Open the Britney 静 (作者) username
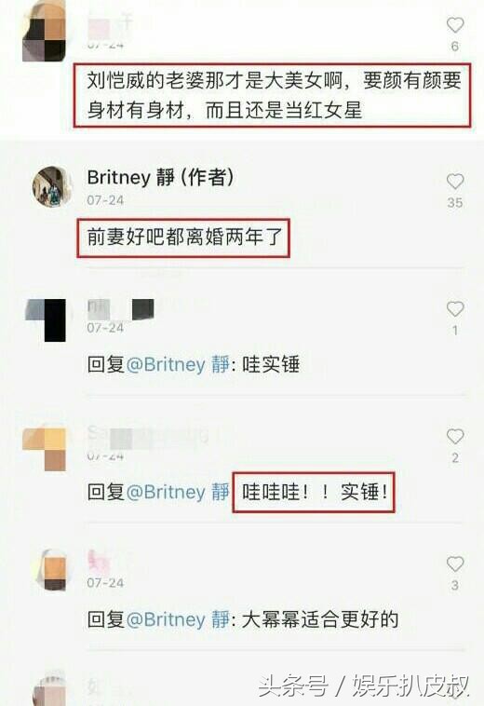Screen dimensions: 484x706 coord(160,177)
